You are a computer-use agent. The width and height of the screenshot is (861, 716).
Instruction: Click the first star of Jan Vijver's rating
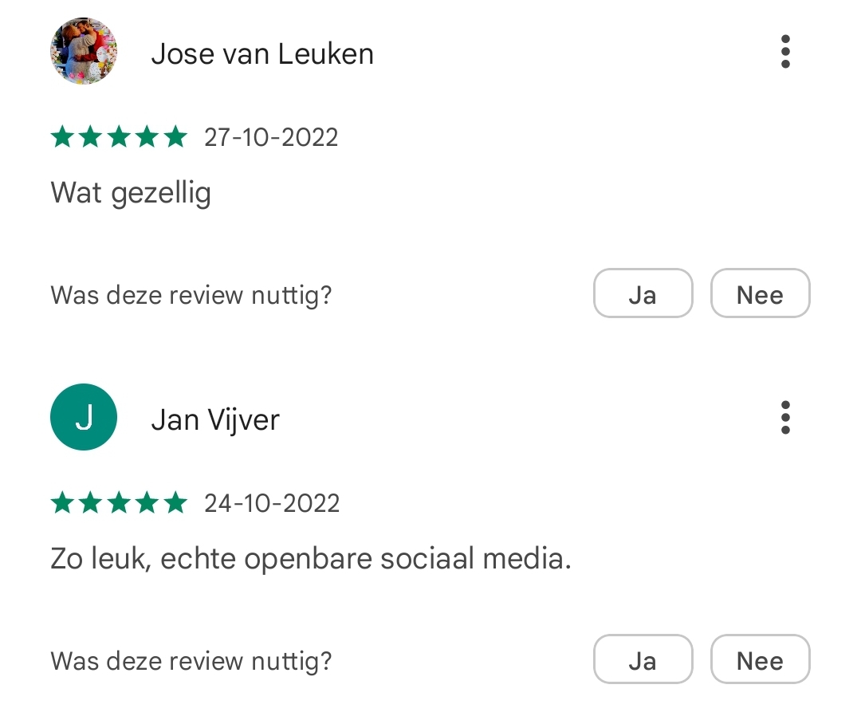click(62, 503)
